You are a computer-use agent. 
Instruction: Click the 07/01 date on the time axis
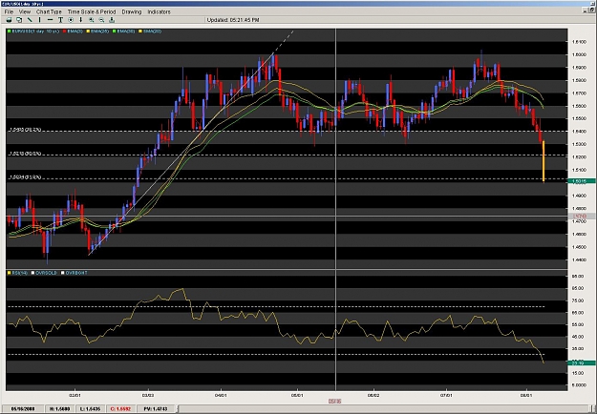pos(446,395)
